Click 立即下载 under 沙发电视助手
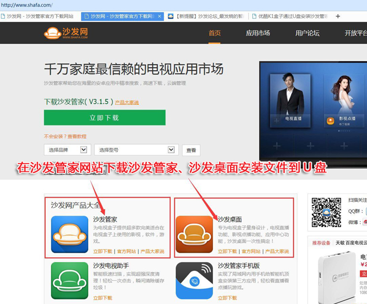The image size is (367, 304). pos(103,298)
